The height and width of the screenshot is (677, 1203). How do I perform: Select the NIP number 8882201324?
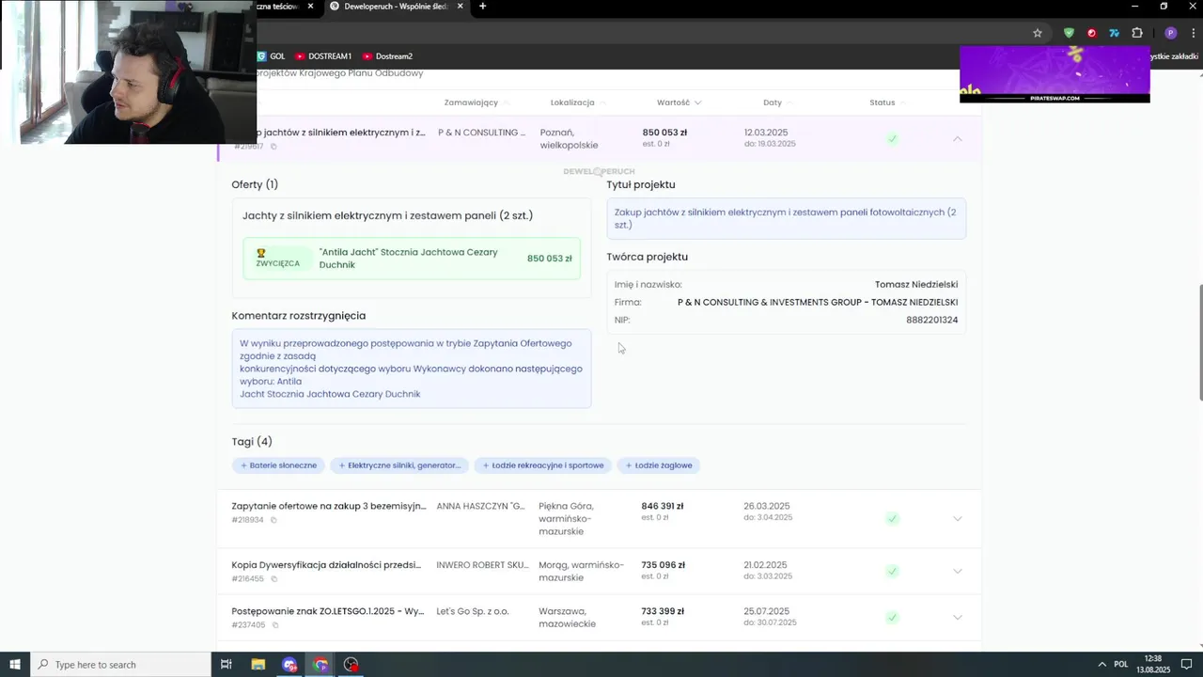click(x=932, y=321)
